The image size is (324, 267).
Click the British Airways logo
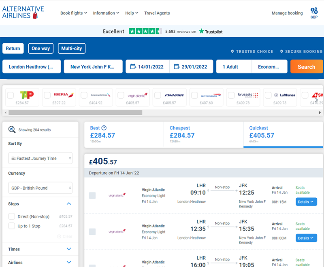pos(211,95)
